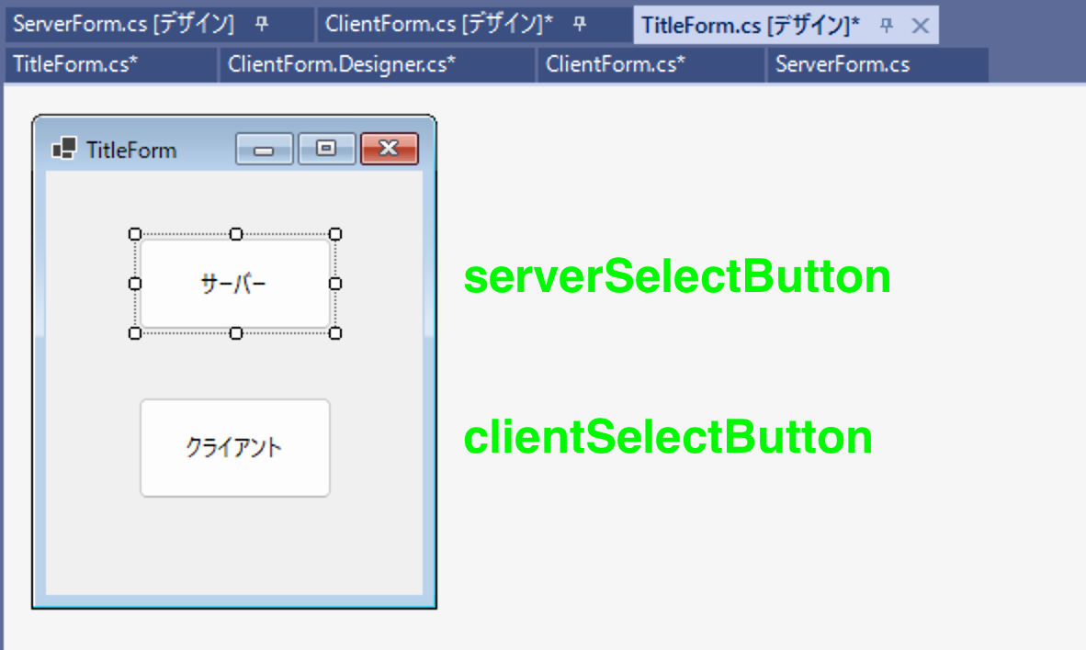This screenshot has width=1086, height=650.
Task: Pin the TitleForm.cs designer tab
Action: tap(886, 26)
